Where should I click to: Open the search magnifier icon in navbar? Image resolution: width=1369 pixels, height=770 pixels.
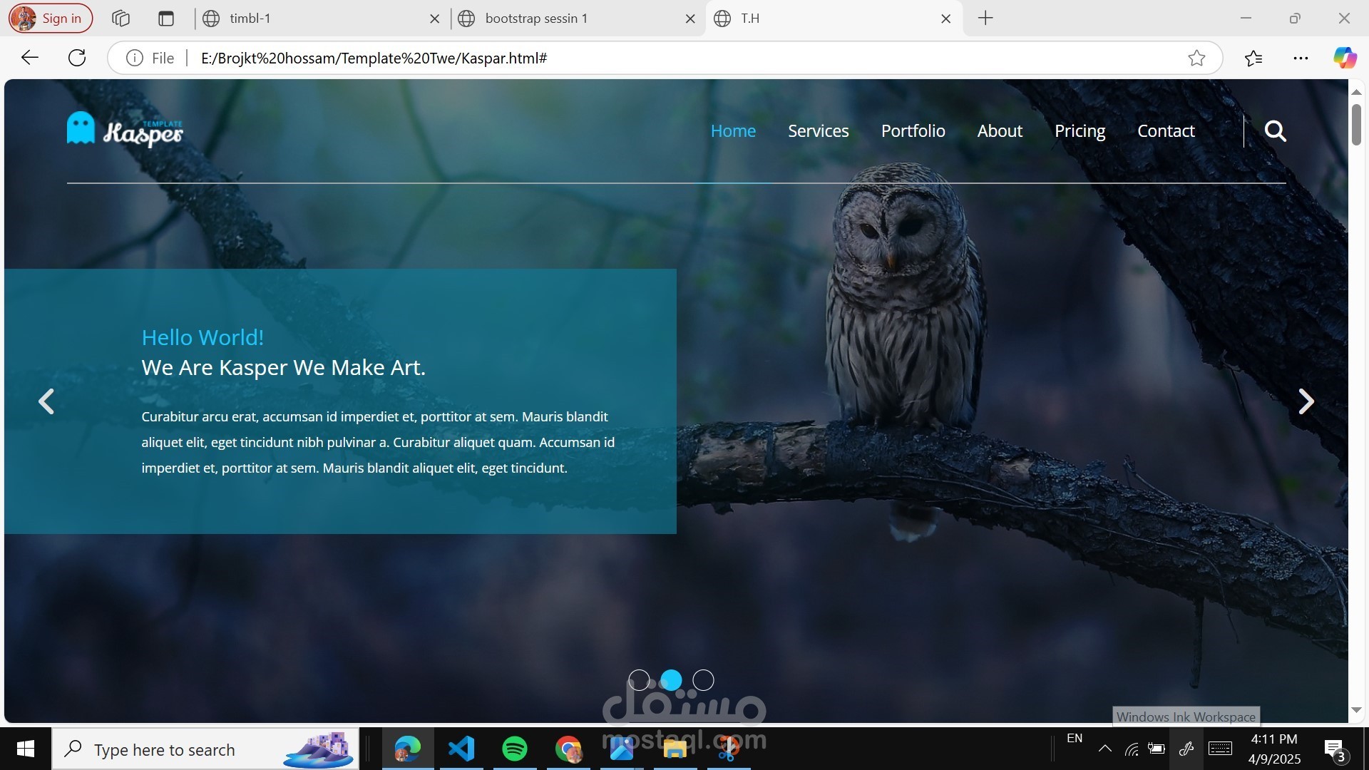(x=1275, y=131)
